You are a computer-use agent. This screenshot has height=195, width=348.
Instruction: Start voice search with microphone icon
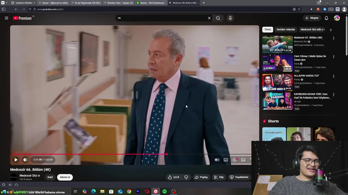coord(230,18)
